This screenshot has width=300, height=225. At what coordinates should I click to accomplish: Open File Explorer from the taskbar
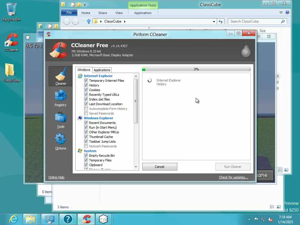[x=30, y=219]
